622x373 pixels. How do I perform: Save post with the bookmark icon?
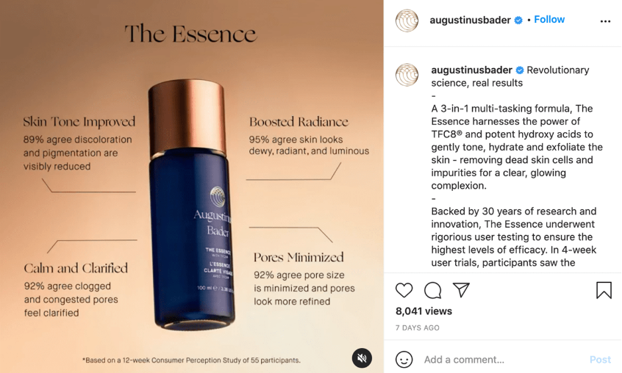pyautogui.click(x=604, y=290)
